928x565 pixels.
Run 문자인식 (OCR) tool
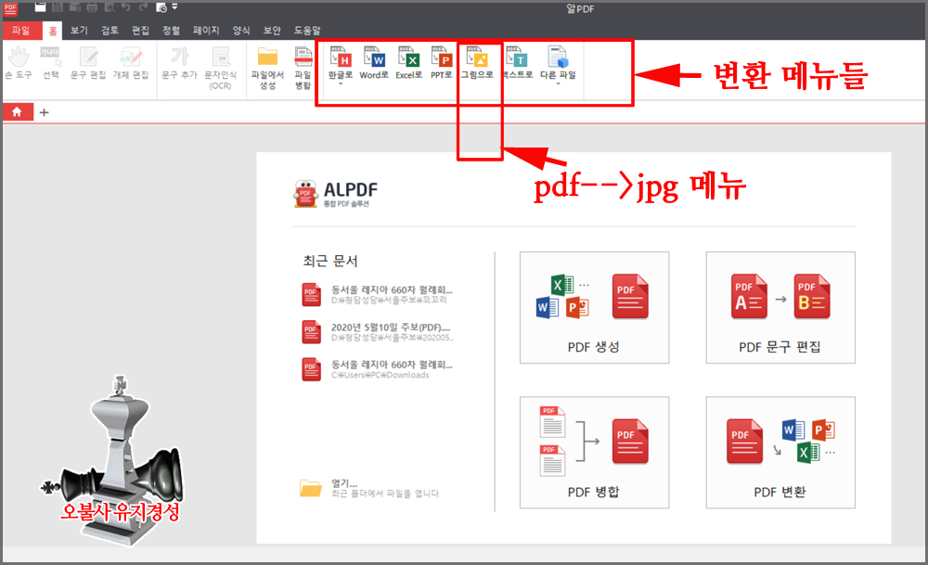coord(220,68)
